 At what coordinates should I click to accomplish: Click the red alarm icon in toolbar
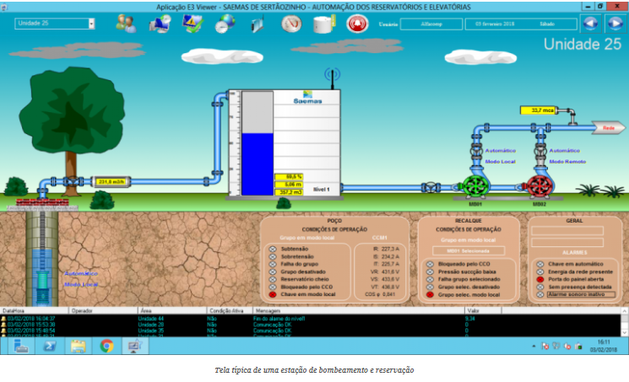[x=355, y=24]
